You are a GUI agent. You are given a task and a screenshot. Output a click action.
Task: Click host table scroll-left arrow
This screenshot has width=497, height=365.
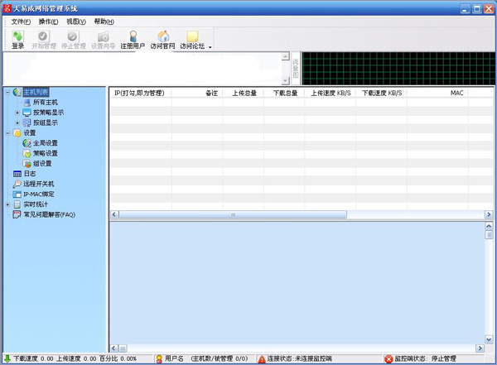tap(114, 214)
